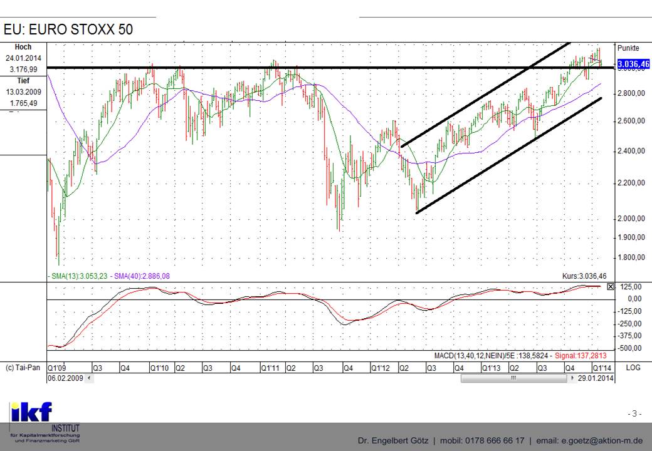Select the Q1'09 timeline marker

click(x=56, y=368)
